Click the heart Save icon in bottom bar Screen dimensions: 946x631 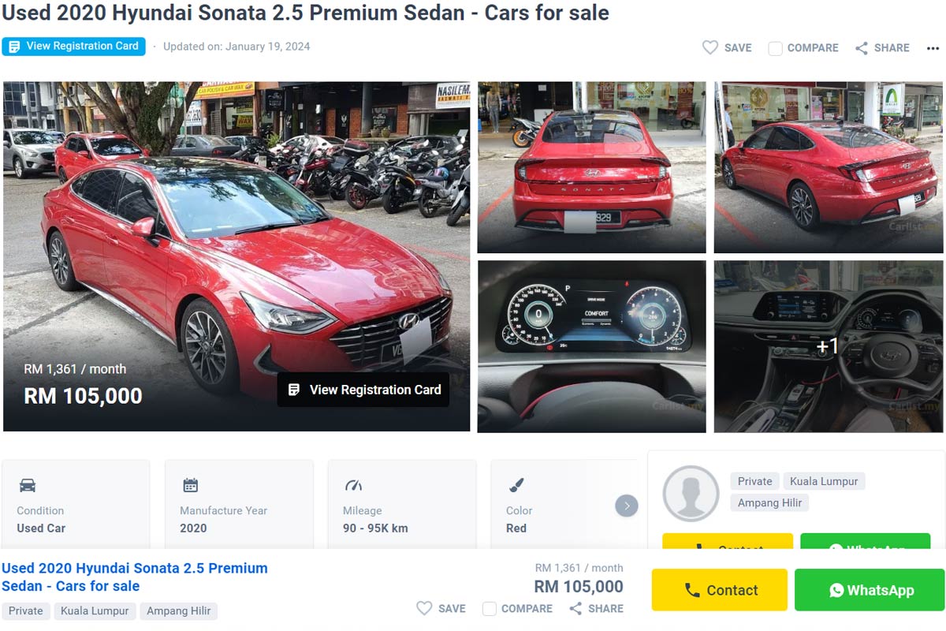click(424, 609)
